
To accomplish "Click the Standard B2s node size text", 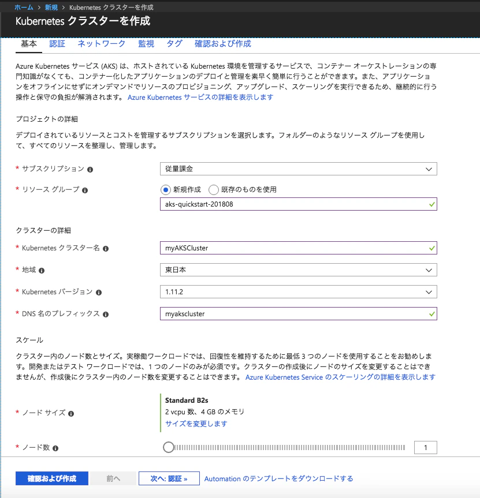I will point(187,400).
